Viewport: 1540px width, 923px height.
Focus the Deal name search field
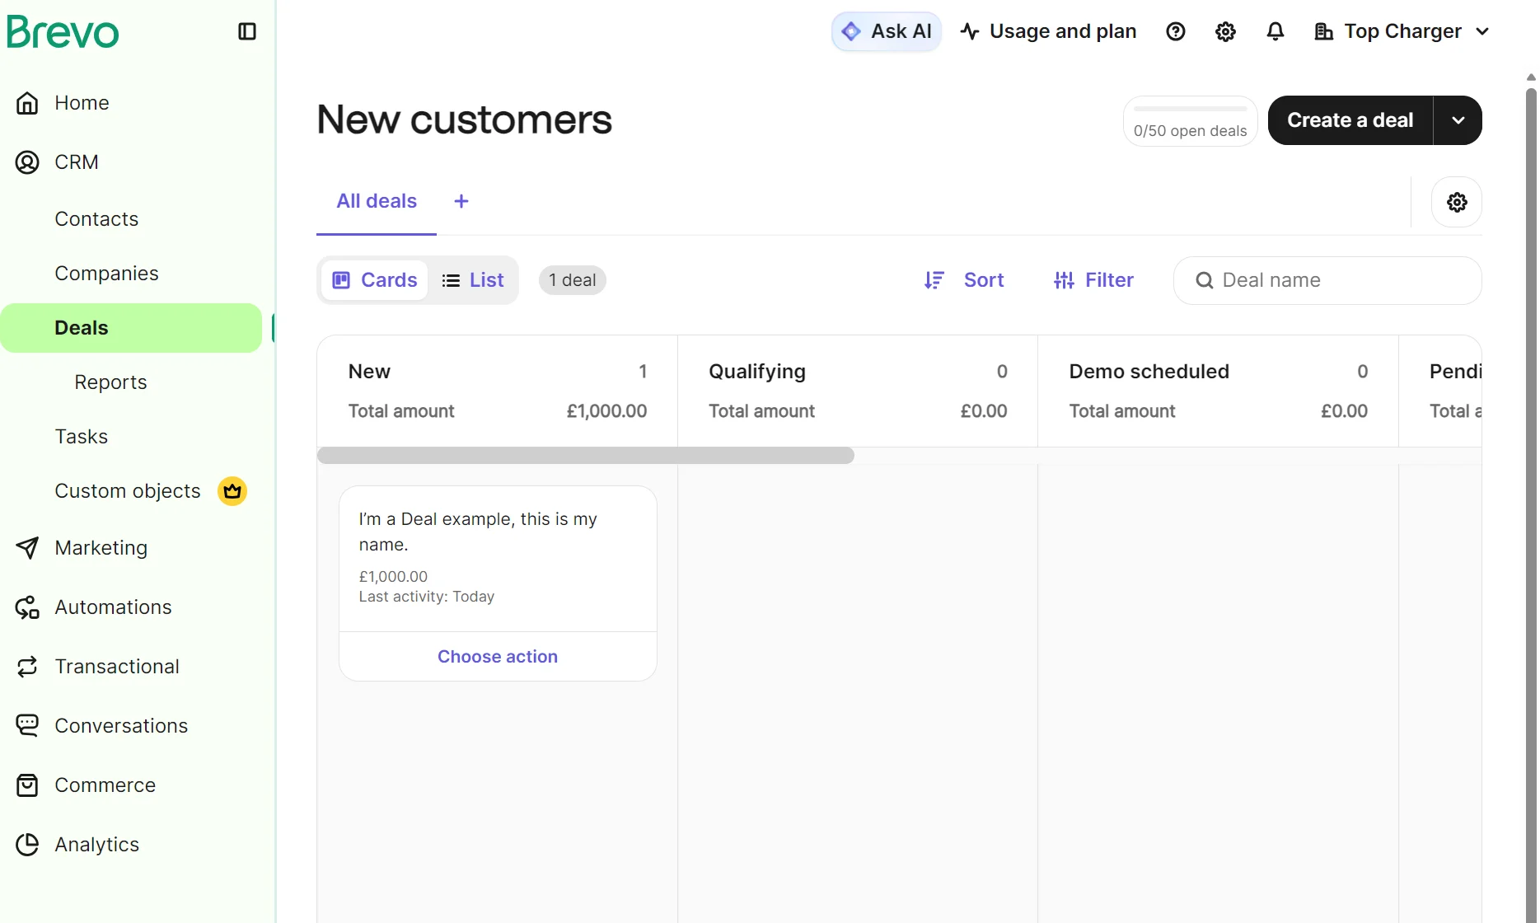tap(1327, 280)
